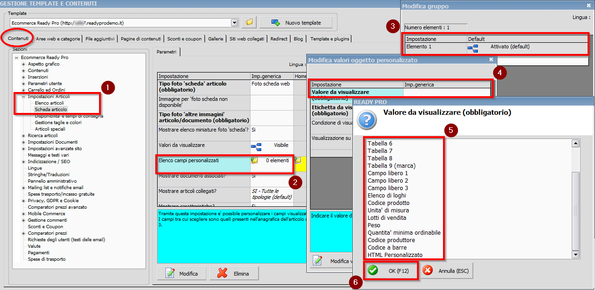Expand the Indicizzazione / SEO node

point(24,162)
